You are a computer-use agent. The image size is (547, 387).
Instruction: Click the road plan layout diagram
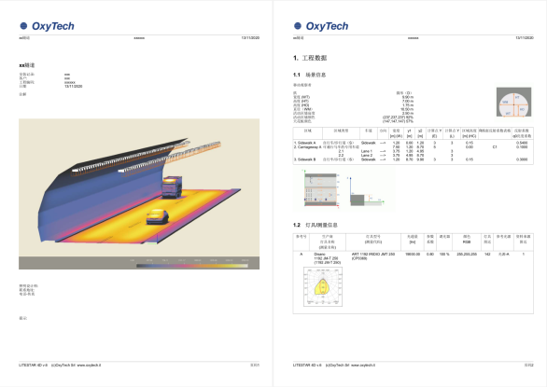pyautogui.click(x=321, y=189)
